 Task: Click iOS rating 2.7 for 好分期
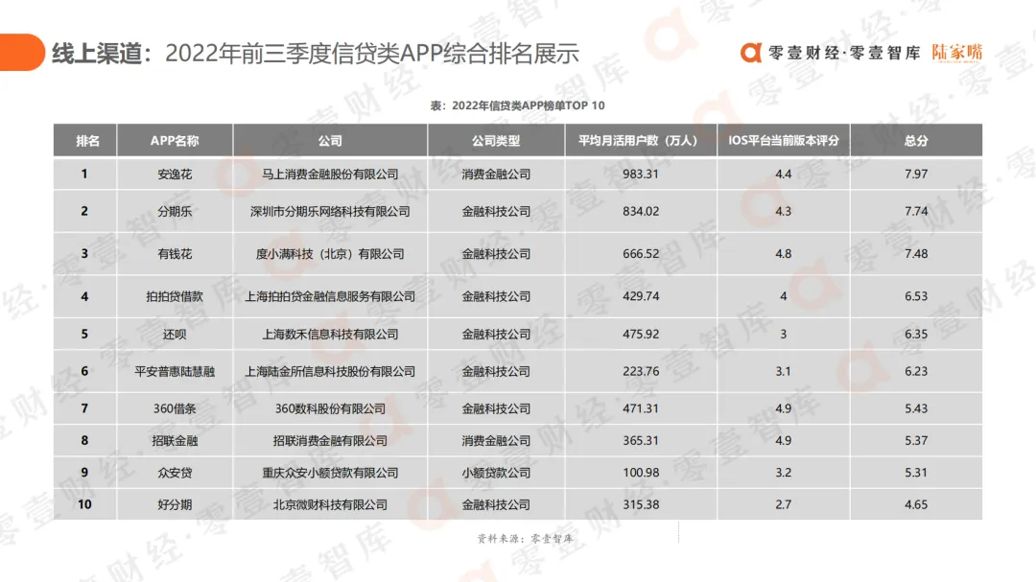pos(783,504)
